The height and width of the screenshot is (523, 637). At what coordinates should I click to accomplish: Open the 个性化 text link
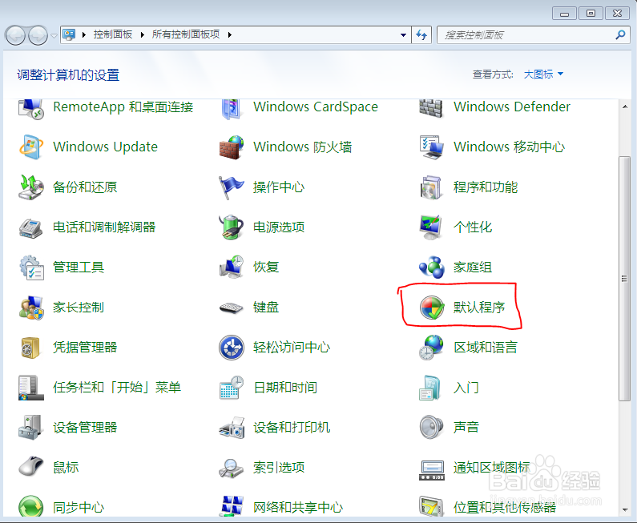(x=473, y=227)
